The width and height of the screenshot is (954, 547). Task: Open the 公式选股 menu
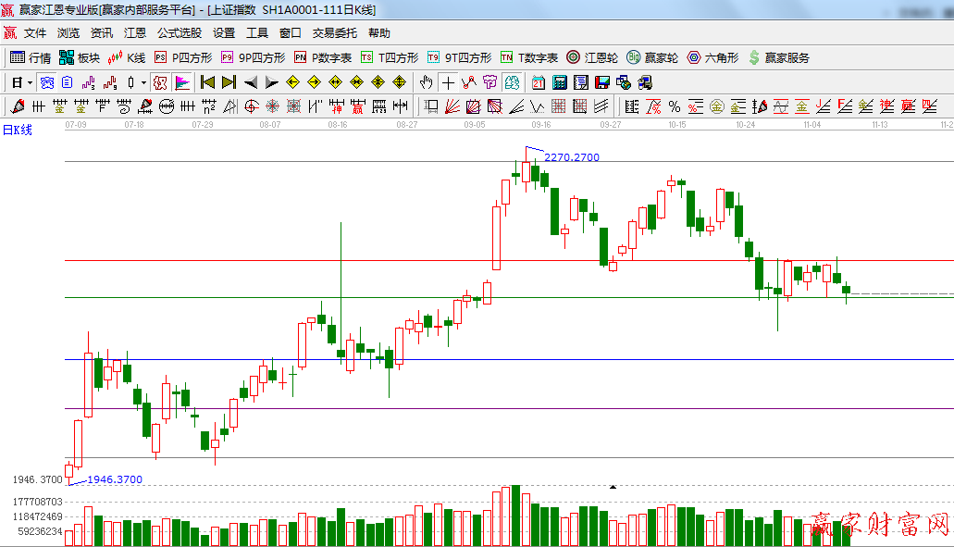(179, 33)
